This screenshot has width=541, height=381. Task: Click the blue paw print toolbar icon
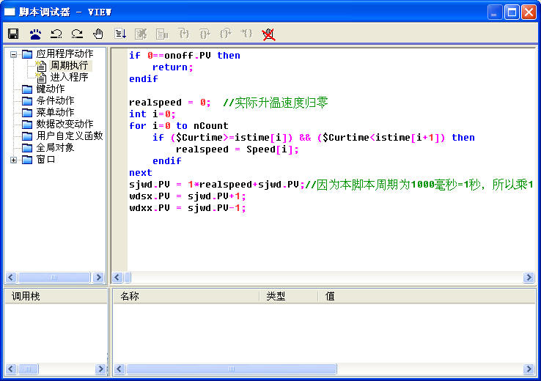click(x=35, y=34)
